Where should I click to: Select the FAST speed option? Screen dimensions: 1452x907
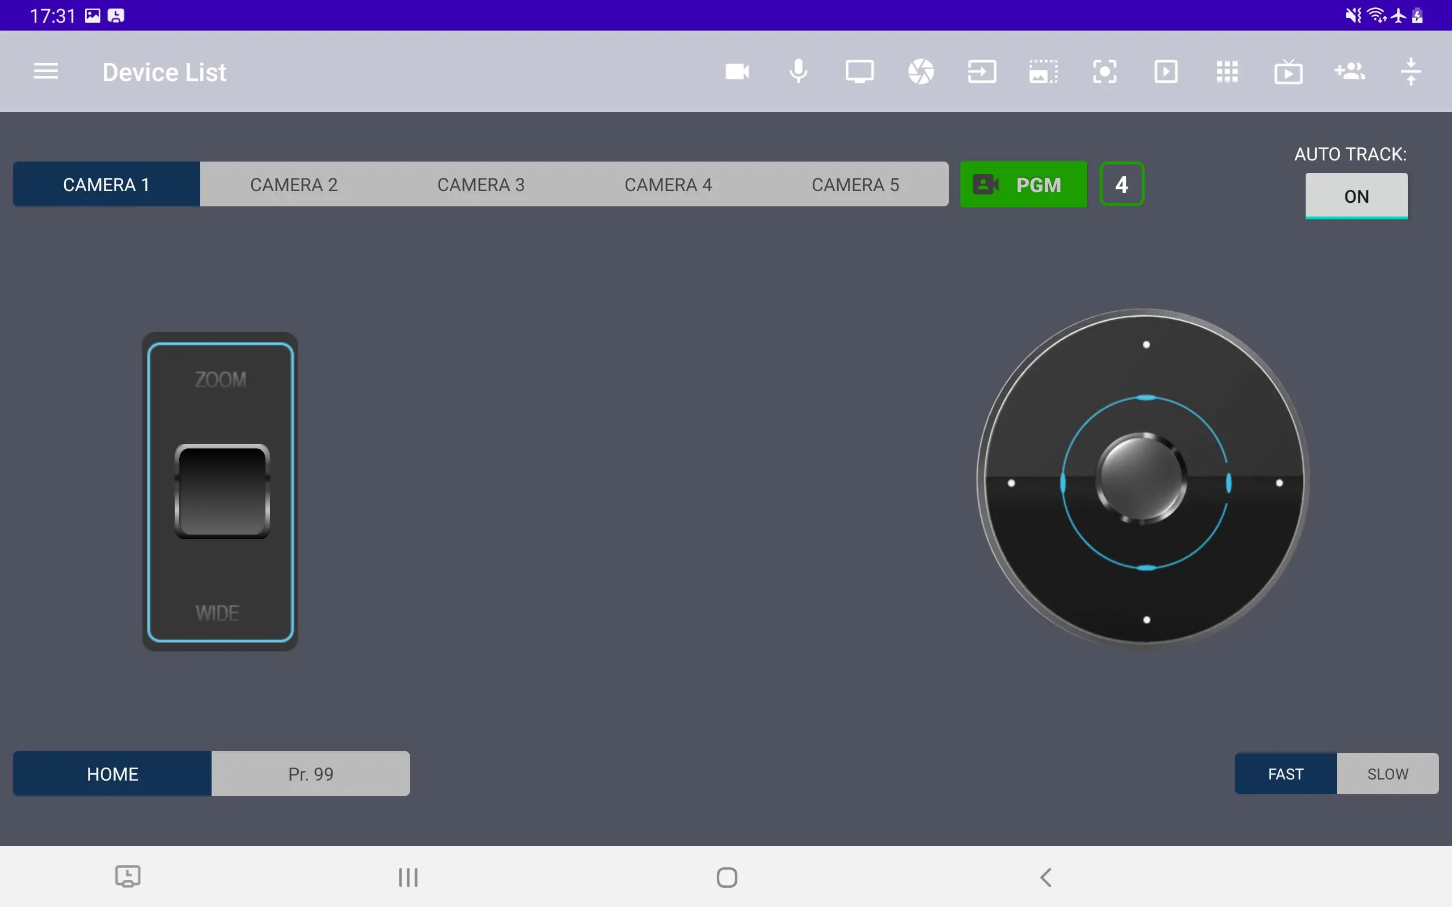click(1285, 774)
